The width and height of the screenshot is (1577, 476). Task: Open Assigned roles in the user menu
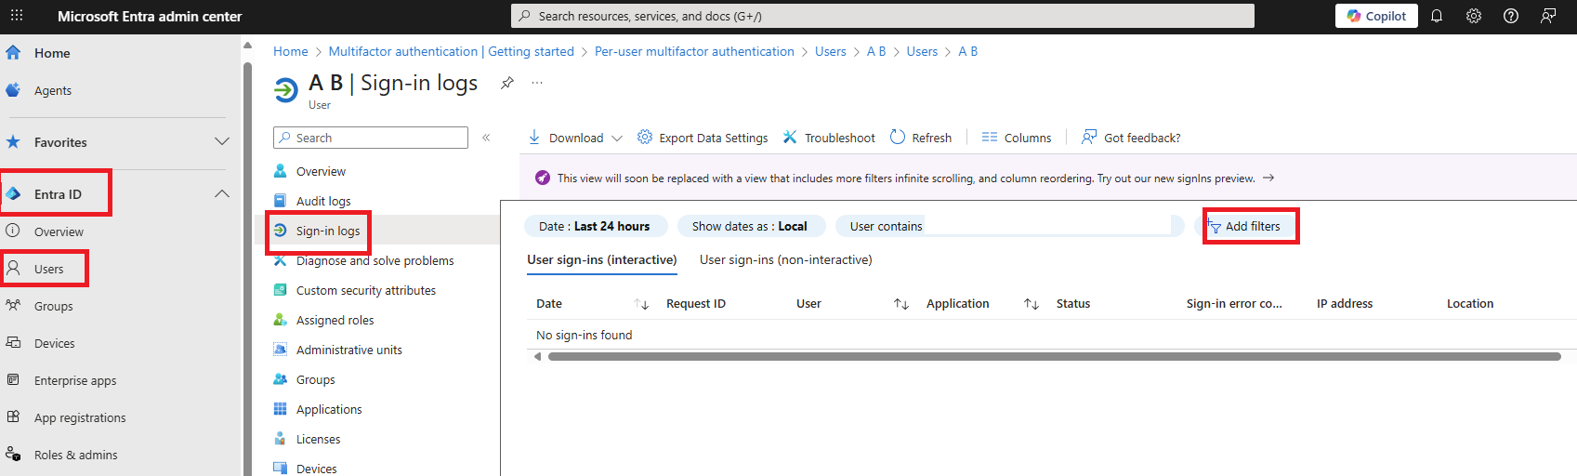pyautogui.click(x=335, y=320)
